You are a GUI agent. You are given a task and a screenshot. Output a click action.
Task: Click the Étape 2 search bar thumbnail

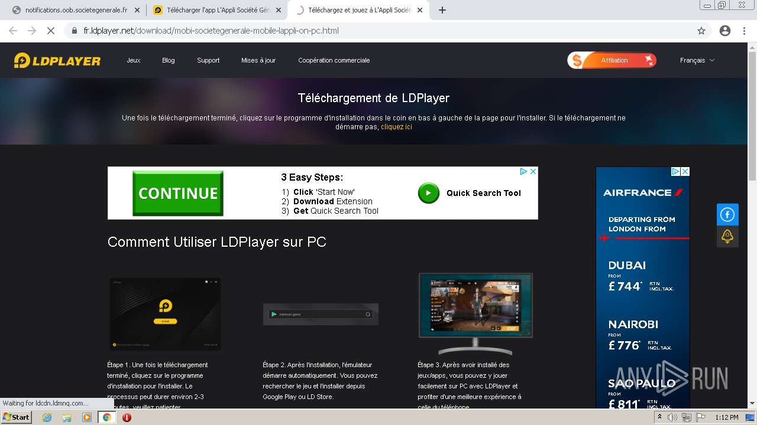point(321,314)
